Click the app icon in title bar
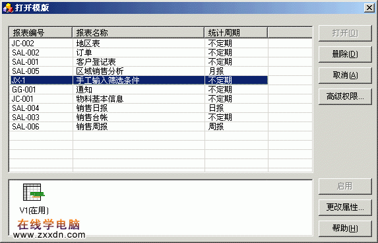The image size is (378, 243). [8, 8]
